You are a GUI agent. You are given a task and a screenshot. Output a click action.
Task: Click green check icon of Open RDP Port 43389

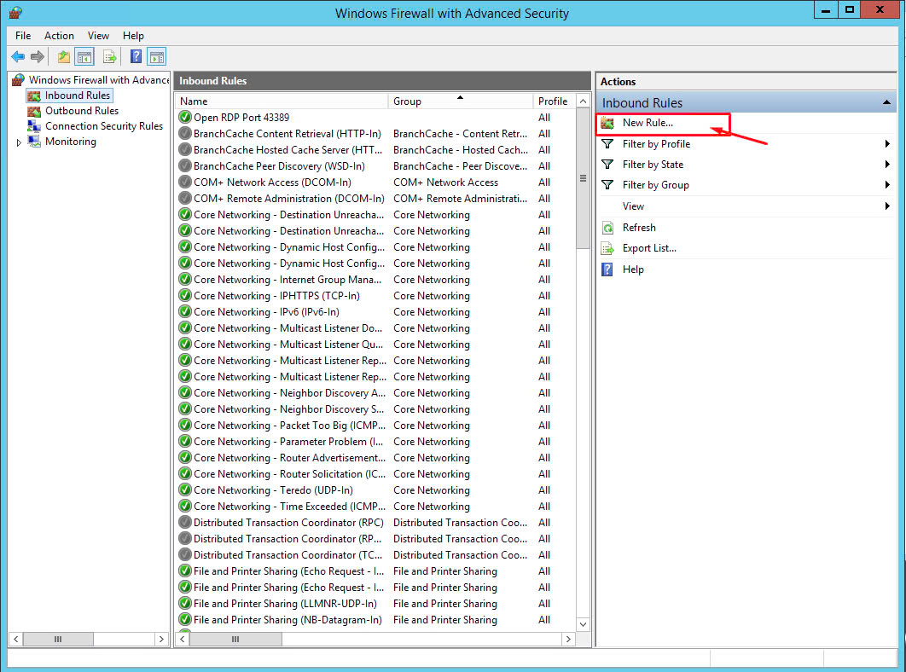point(185,118)
